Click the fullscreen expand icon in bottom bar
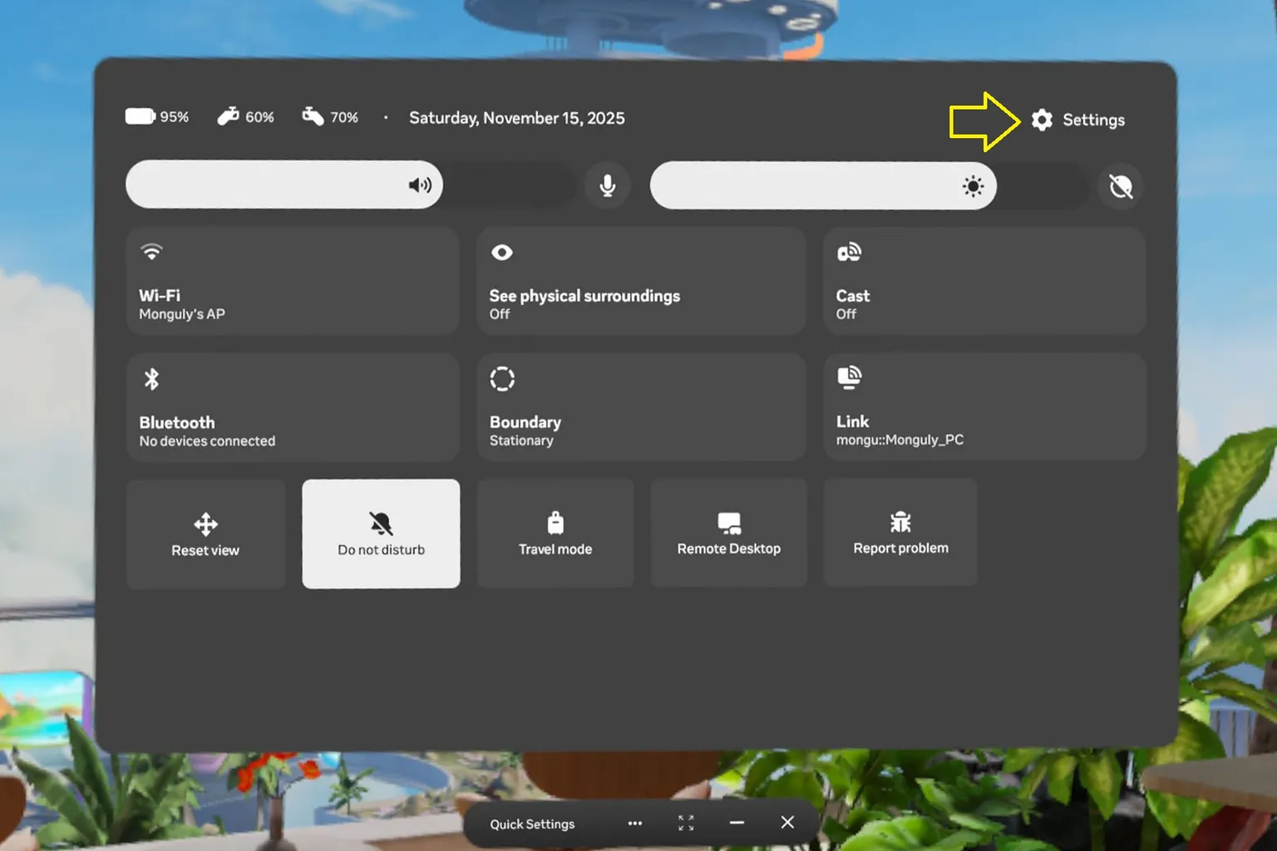1277x851 pixels. [x=686, y=823]
